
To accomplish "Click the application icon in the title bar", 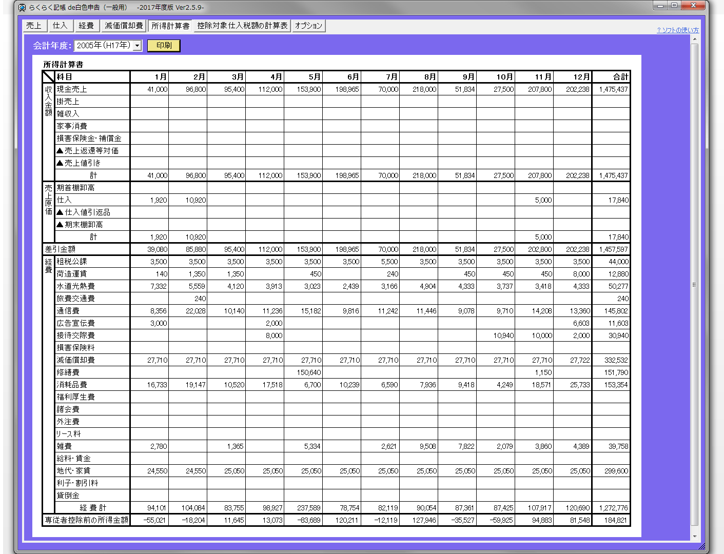I will pyautogui.click(x=22, y=8).
